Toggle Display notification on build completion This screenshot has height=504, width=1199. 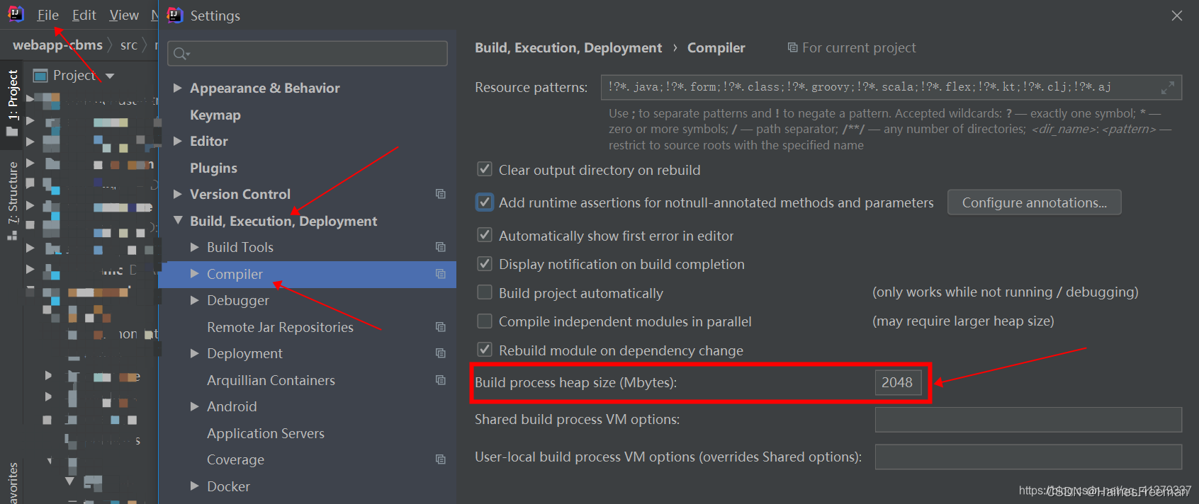(x=485, y=264)
